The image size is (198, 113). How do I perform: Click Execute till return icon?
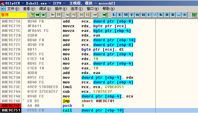tap(95, 15)
